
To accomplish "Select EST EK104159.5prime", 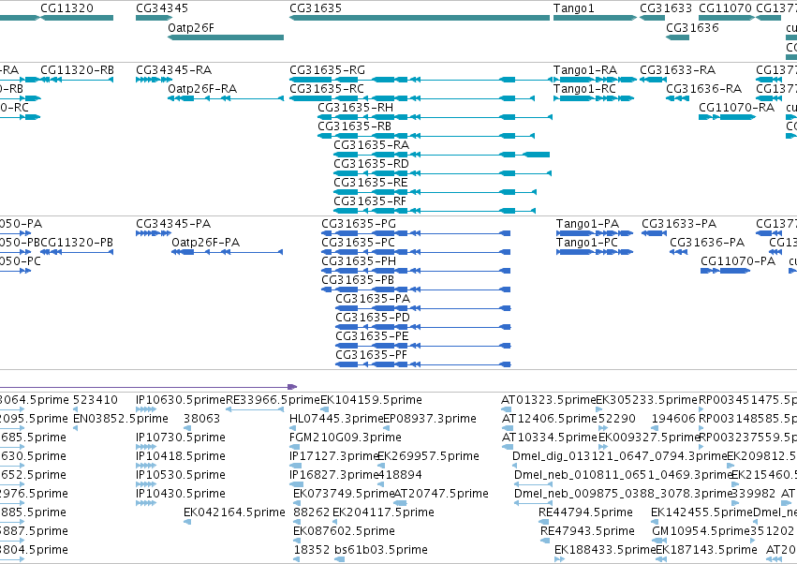I will [x=324, y=409].
